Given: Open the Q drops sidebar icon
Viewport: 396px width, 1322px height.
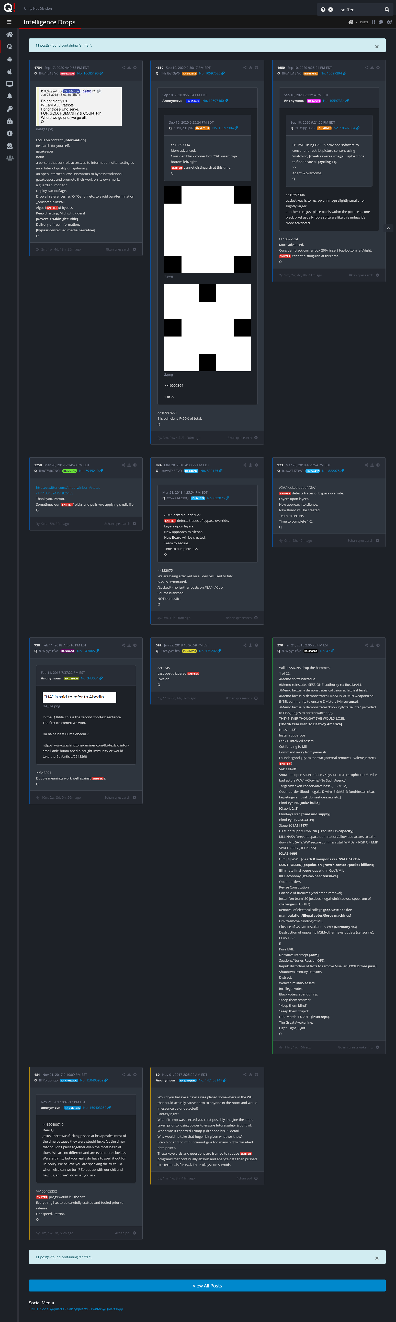Looking at the screenshot, I should click(x=9, y=47).
